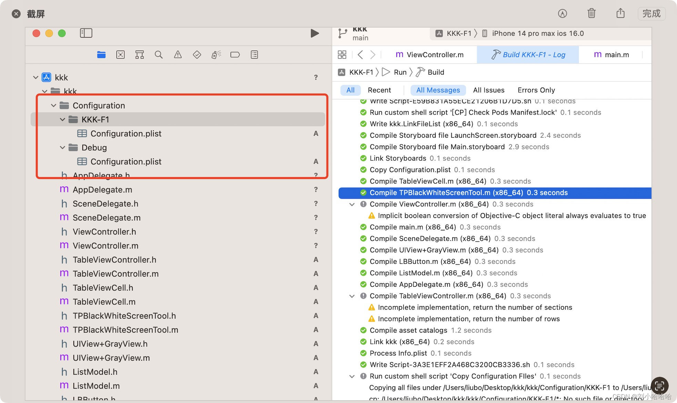Open the Project navigator folder icon
Viewport: 677px width, 403px height.
click(101, 54)
